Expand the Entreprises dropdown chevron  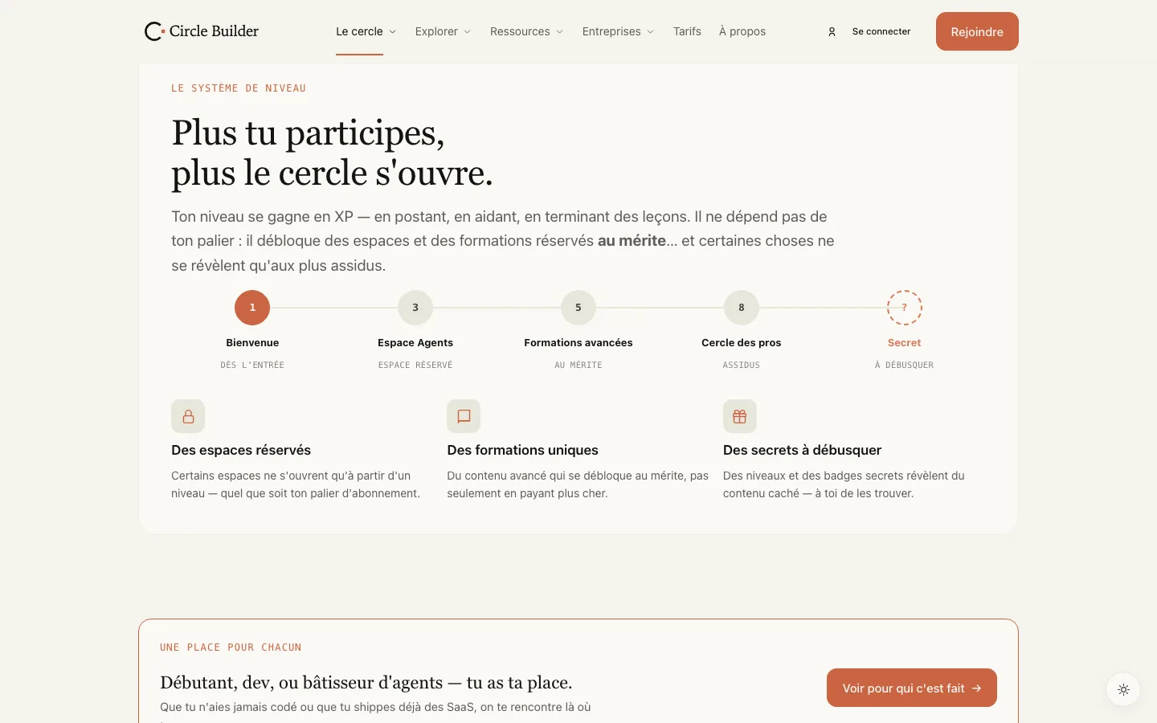point(651,32)
